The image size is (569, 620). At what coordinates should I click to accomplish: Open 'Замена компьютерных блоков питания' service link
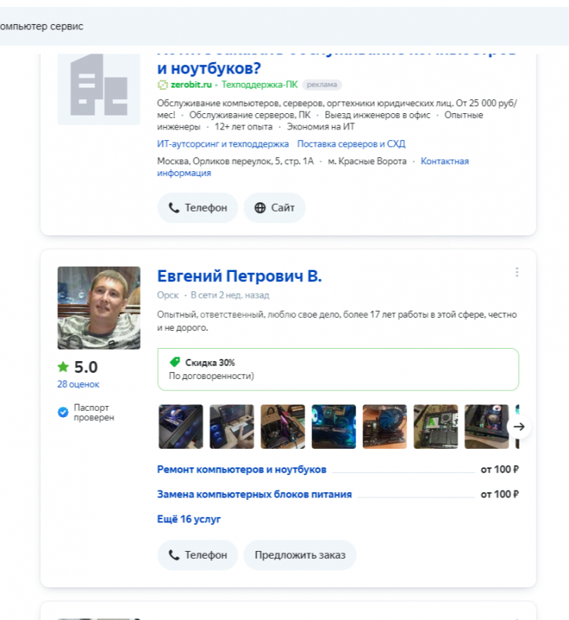pos(254,494)
